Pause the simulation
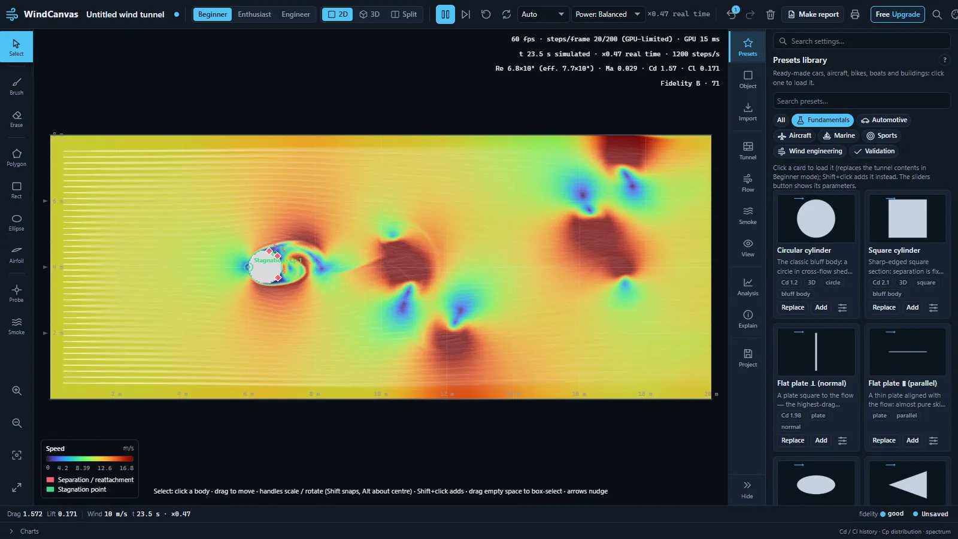 coord(445,14)
